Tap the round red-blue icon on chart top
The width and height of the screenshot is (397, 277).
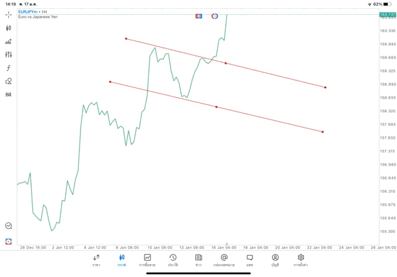[215, 15]
